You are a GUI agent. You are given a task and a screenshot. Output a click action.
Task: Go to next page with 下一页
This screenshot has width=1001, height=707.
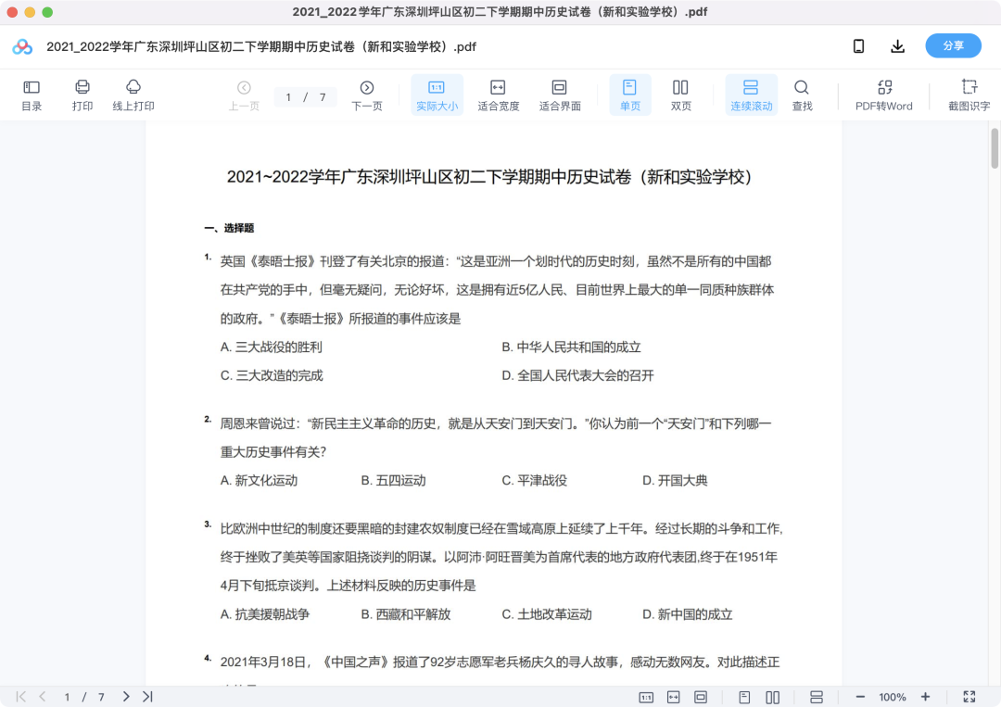366,95
